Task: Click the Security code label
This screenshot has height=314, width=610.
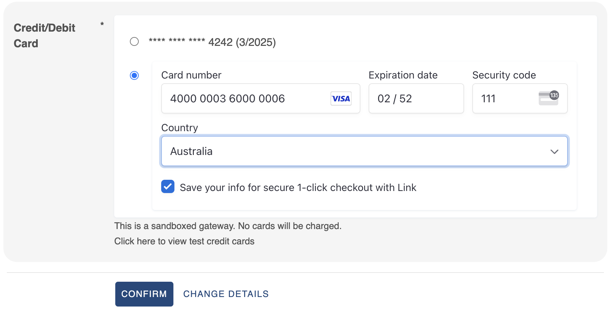Action: pyautogui.click(x=504, y=75)
